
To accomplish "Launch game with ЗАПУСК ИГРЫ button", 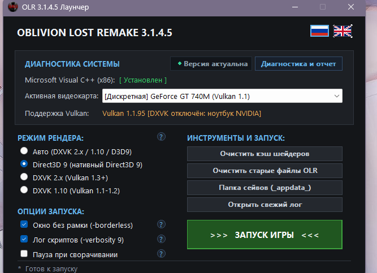I will (265, 235).
